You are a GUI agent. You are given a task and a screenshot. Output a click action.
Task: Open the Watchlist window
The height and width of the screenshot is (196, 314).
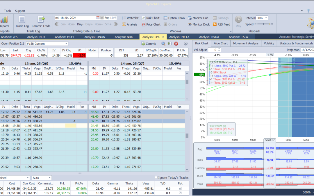click(x=130, y=18)
